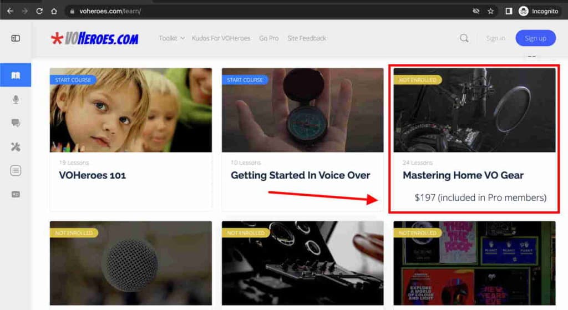The height and width of the screenshot is (310, 568).
Task: Click the blue Sign up button
Action: point(535,38)
